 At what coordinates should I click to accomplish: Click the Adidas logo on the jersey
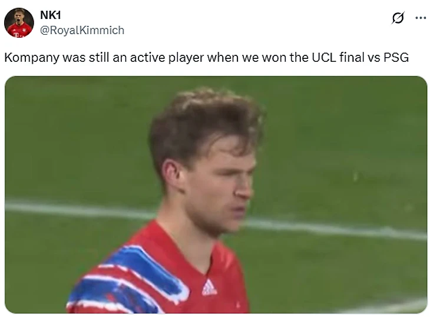[x=209, y=288]
